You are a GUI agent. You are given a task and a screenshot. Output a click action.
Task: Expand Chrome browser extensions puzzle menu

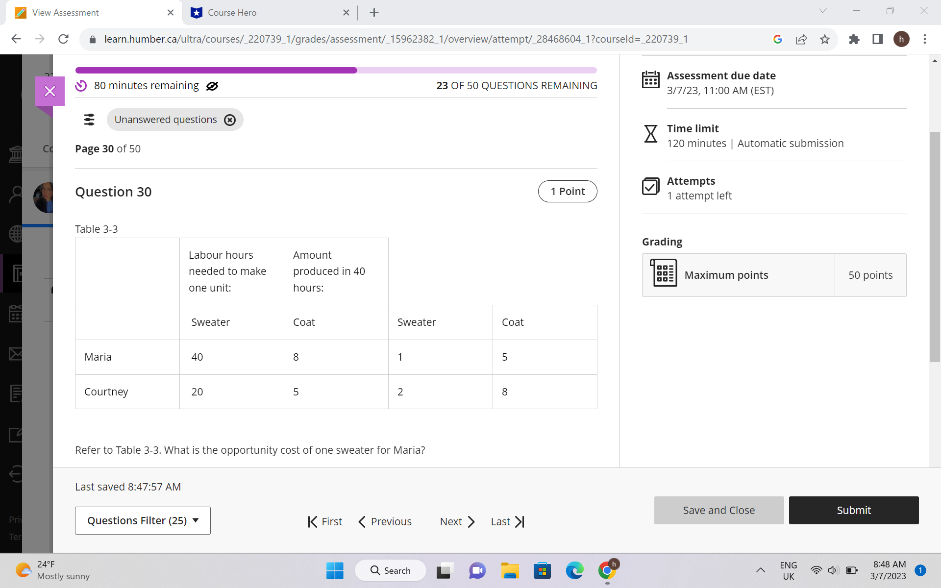pos(854,39)
